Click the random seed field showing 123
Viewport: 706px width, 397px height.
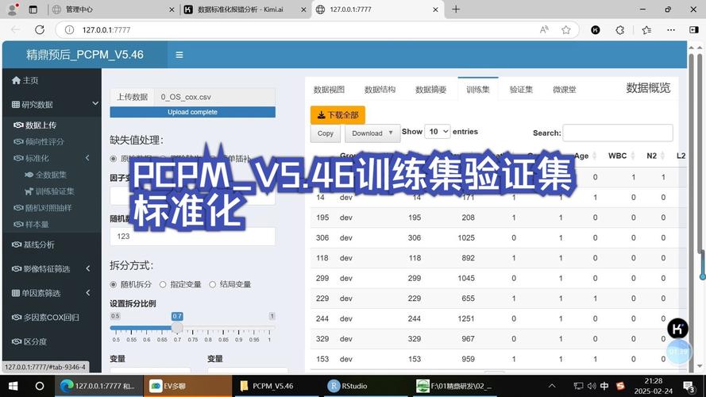click(x=192, y=237)
